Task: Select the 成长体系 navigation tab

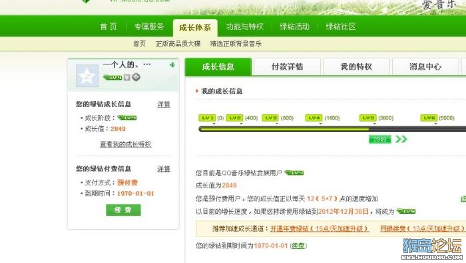Action: (x=195, y=28)
